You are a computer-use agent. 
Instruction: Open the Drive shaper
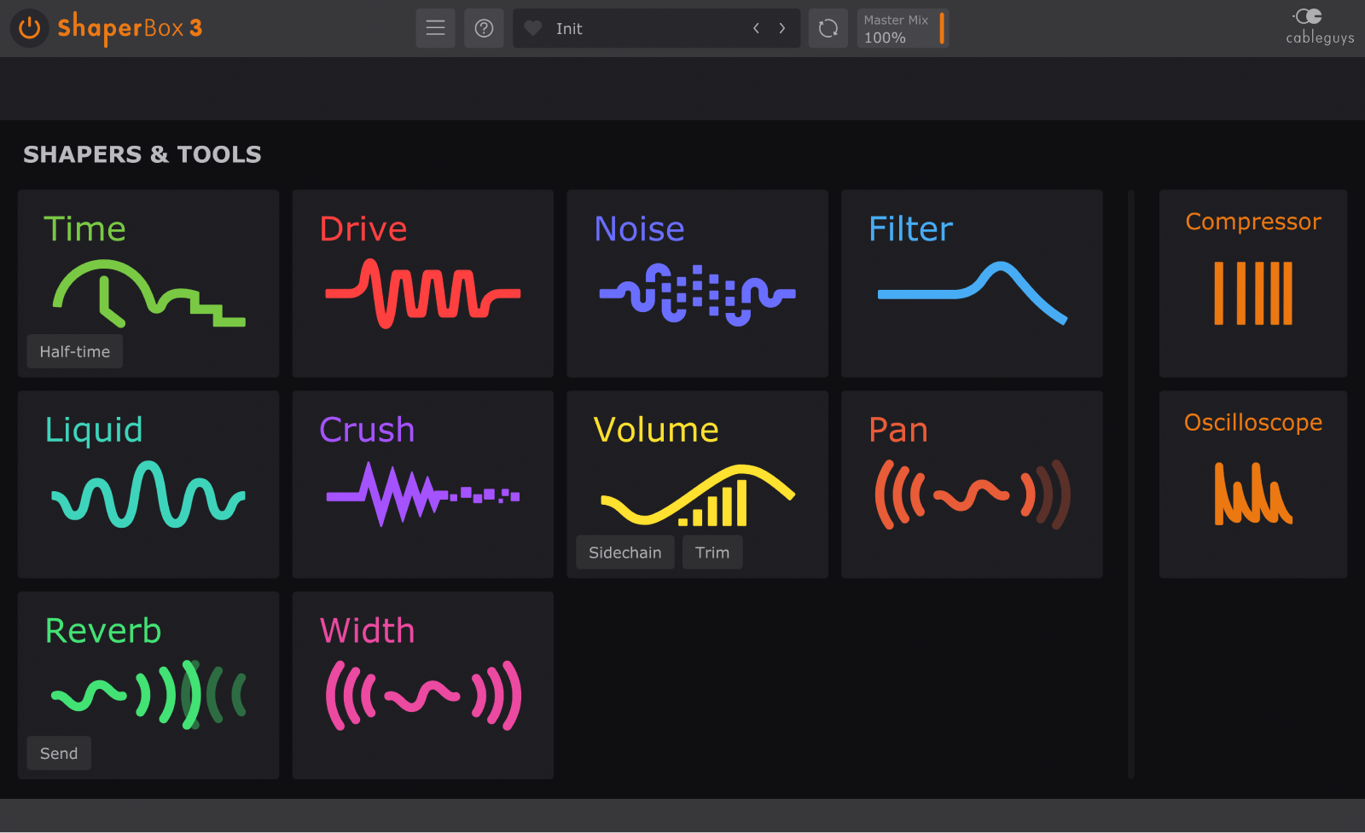[422, 281]
